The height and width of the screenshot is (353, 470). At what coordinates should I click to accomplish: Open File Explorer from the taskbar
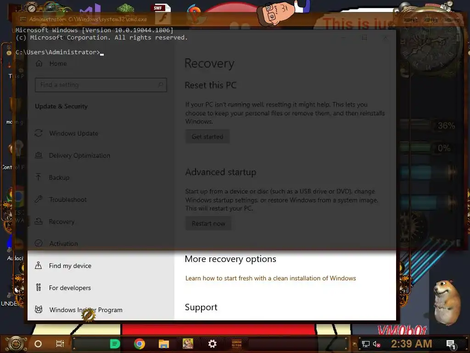[164, 344]
